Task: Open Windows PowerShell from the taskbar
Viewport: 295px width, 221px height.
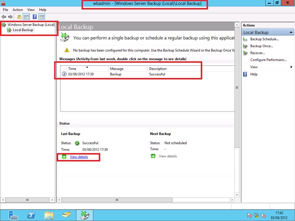Action: [31, 215]
